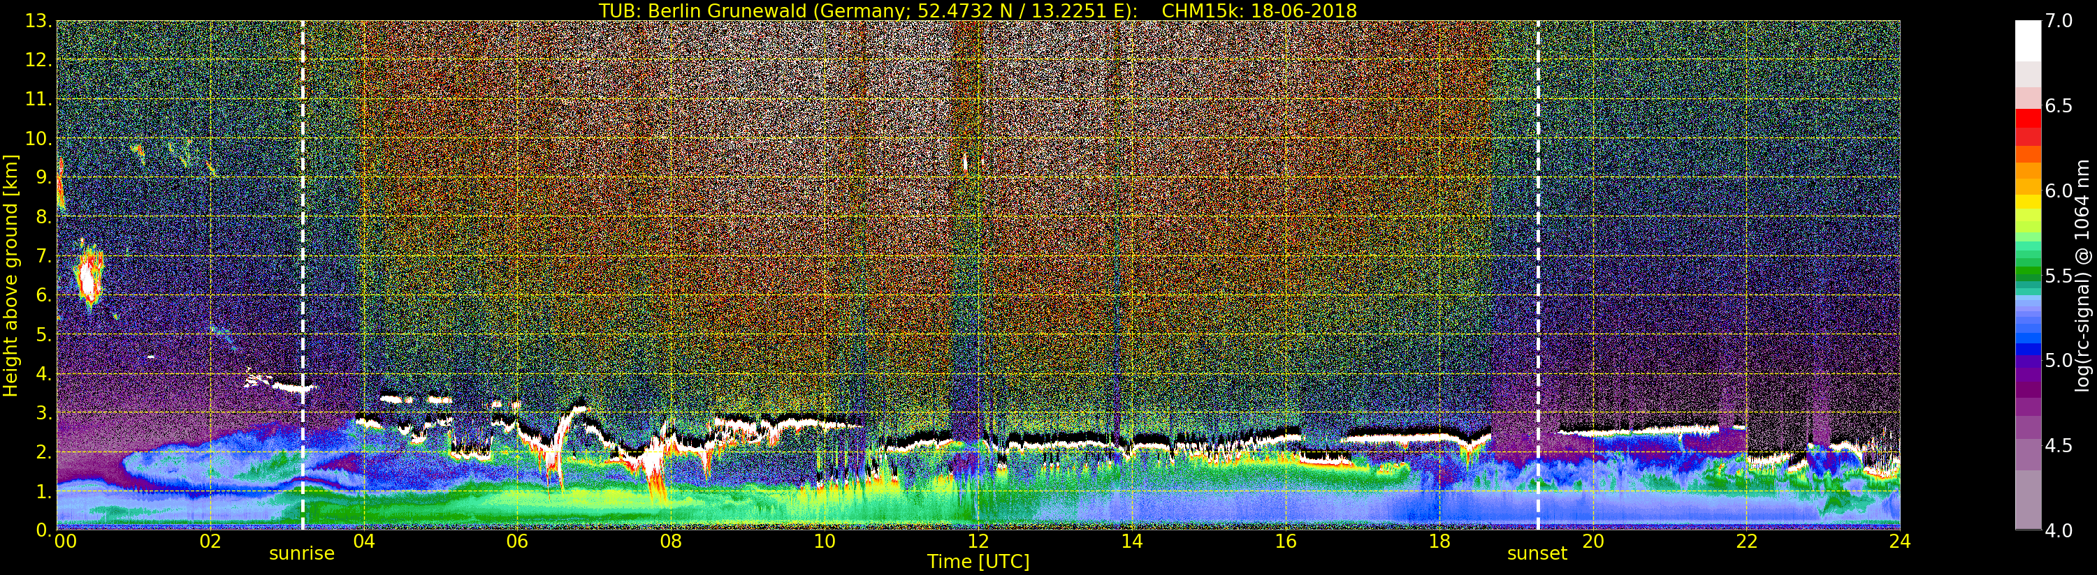This screenshot has height=575, width=2097.
Task: Click the height axis tick '6.'
Action: (x=44, y=294)
